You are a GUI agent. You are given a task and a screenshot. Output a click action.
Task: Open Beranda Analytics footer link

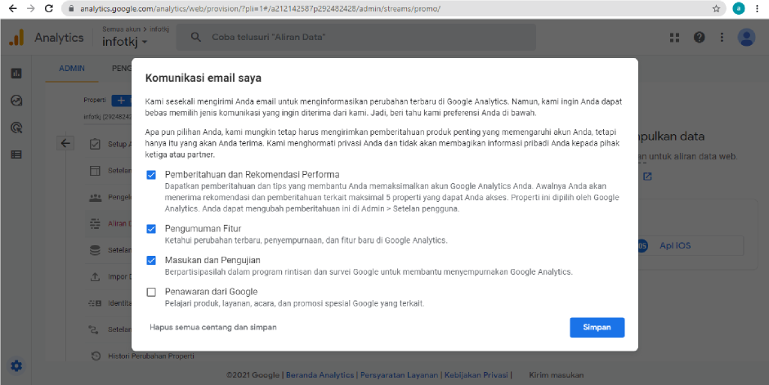click(320, 375)
